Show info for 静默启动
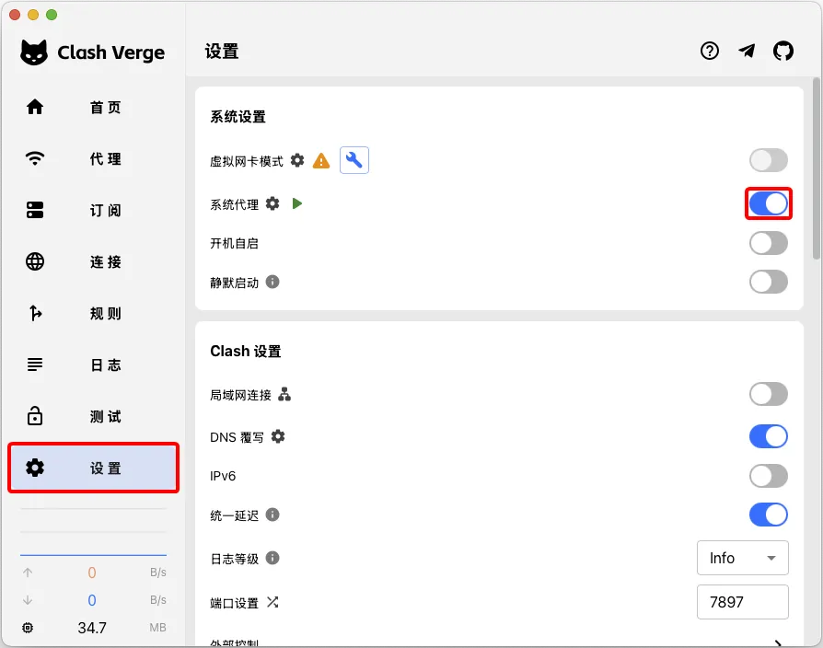823x648 pixels. tap(272, 282)
